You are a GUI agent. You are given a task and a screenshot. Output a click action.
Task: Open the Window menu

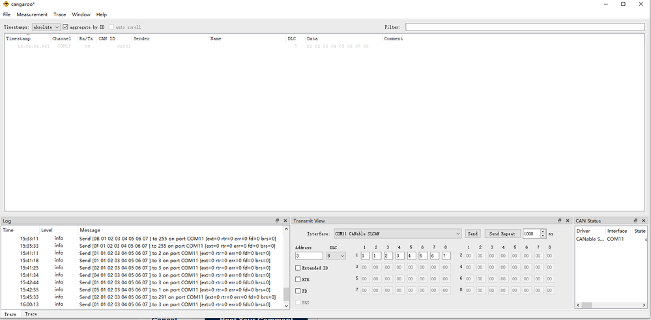[x=81, y=14]
